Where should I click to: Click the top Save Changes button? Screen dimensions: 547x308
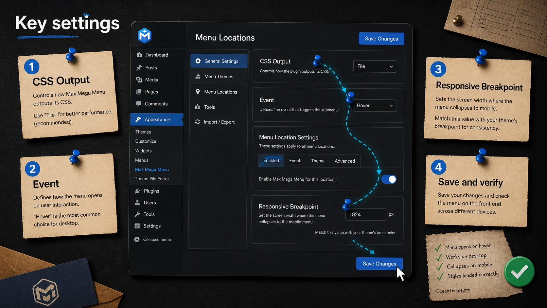click(x=381, y=39)
